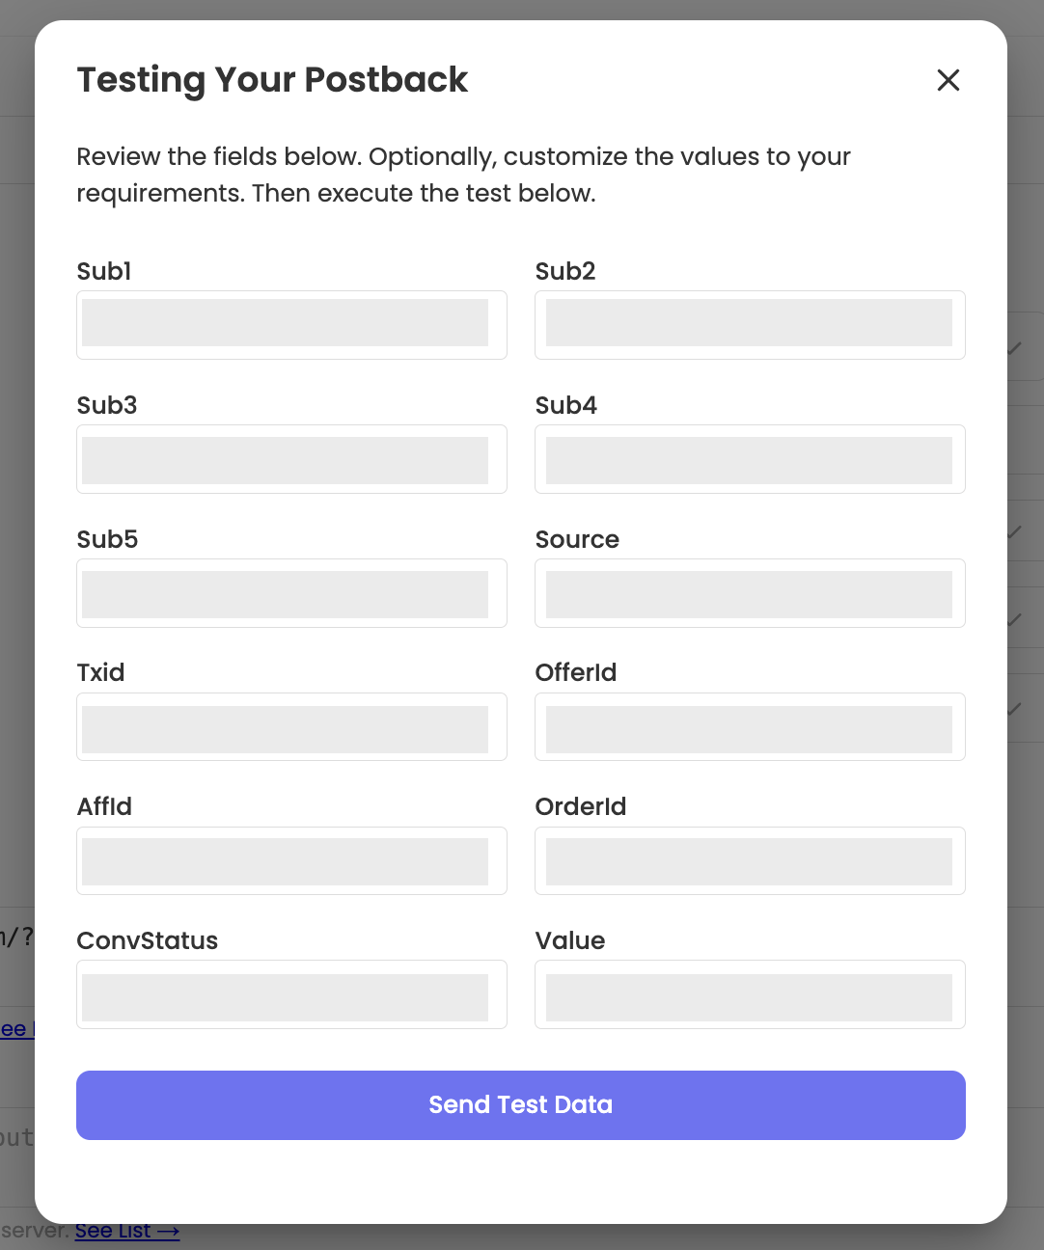Click the OrderId field label text

tap(581, 806)
